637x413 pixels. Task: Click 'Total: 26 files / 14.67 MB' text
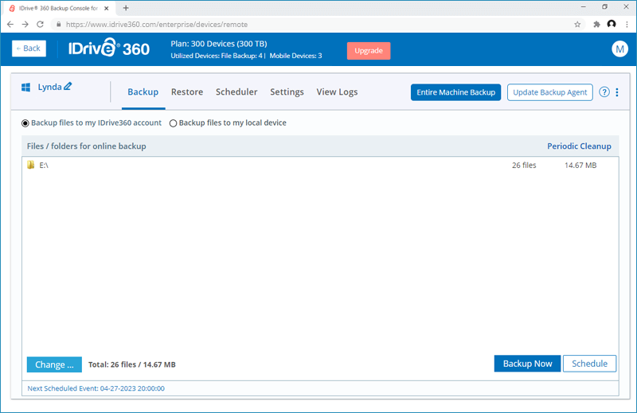pyautogui.click(x=132, y=364)
